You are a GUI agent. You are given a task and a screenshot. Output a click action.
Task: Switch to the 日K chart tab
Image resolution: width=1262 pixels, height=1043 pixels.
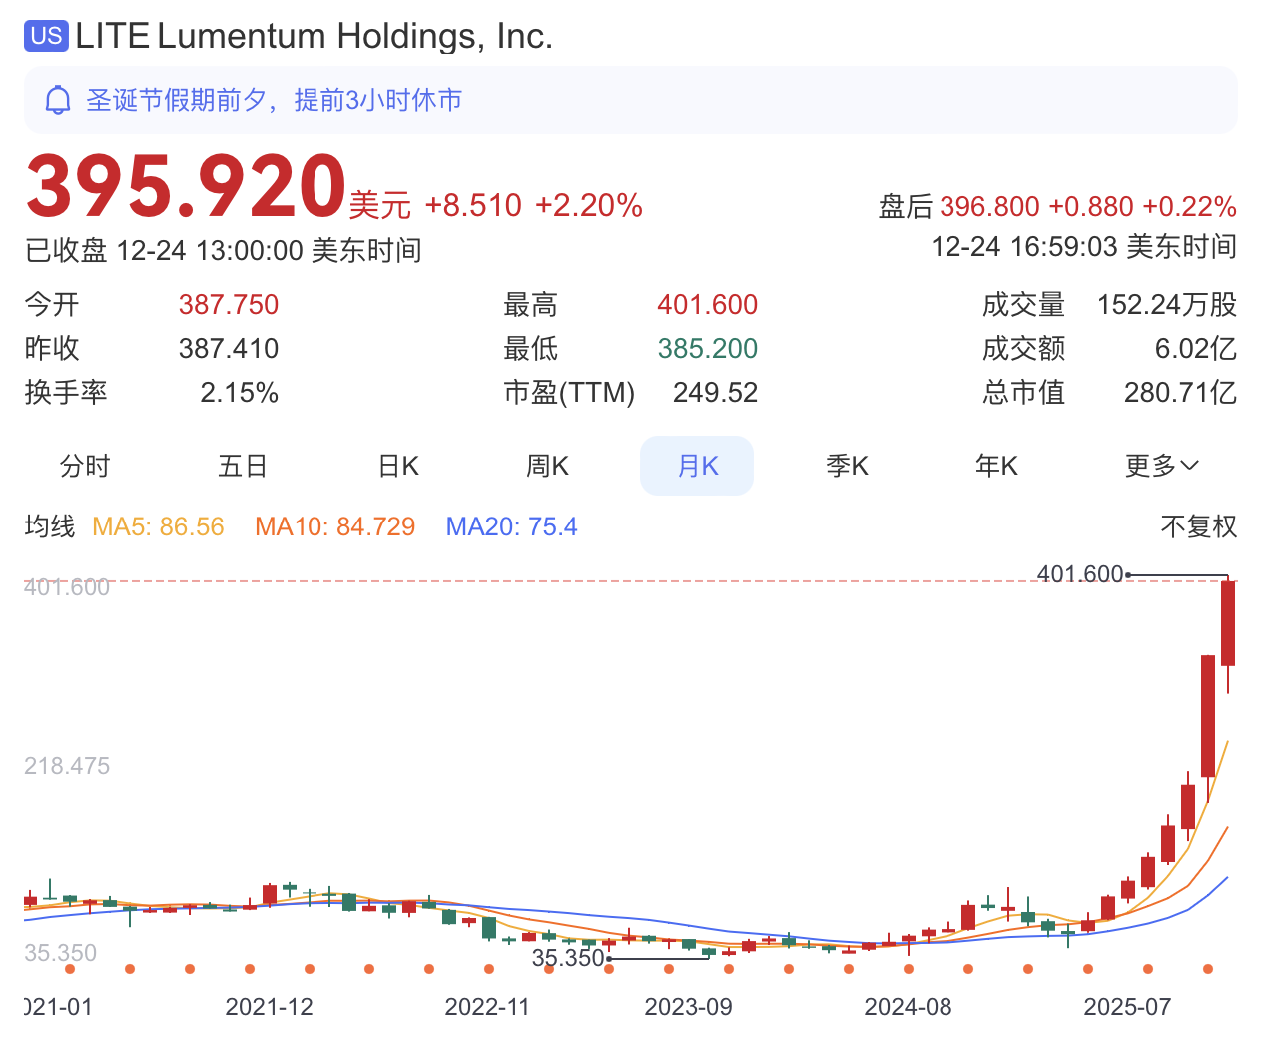[398, 466]
